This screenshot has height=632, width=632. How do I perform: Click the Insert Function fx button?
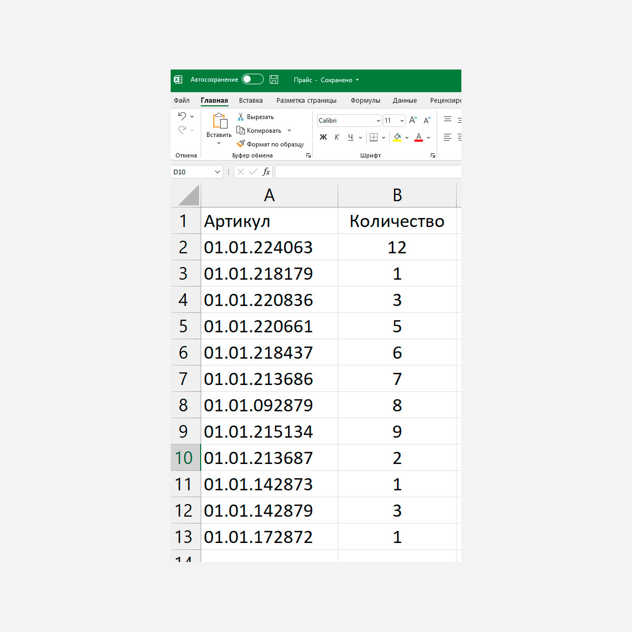coord(266,172)
